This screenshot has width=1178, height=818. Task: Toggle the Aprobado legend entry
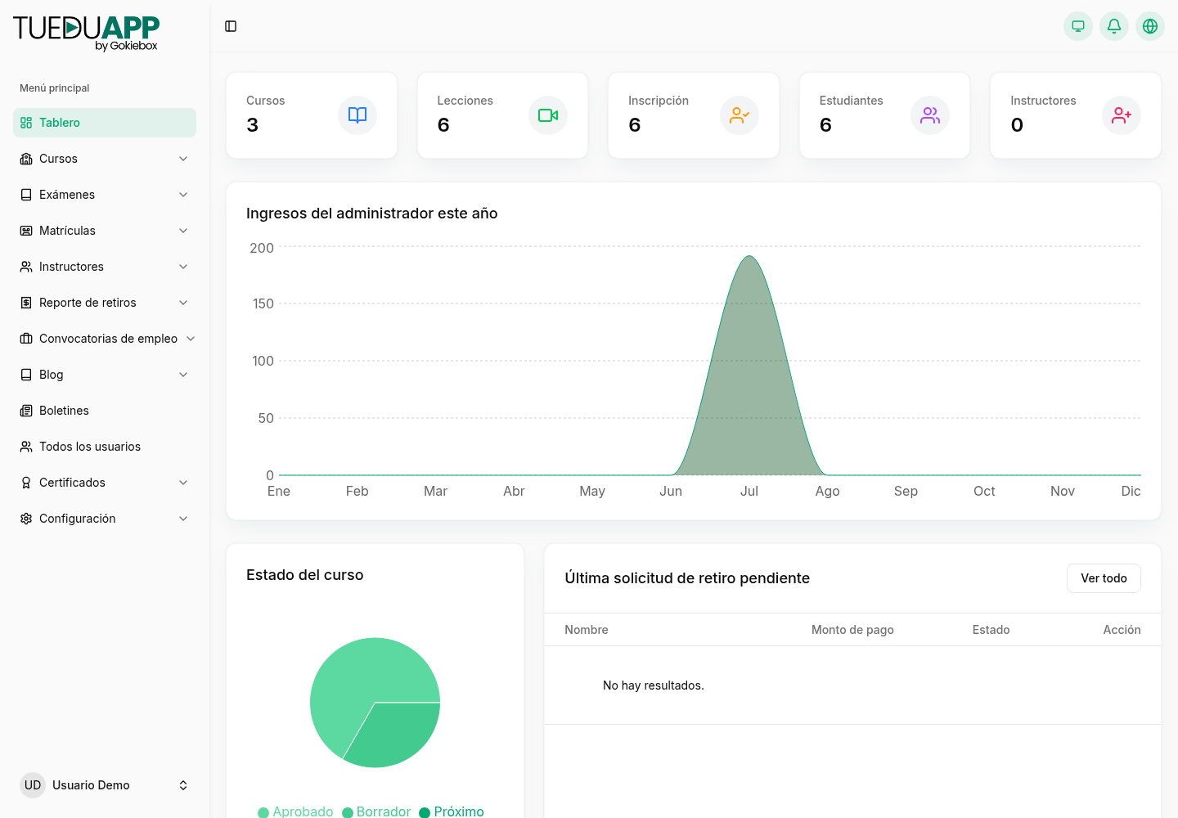click(x=295, y=811)
